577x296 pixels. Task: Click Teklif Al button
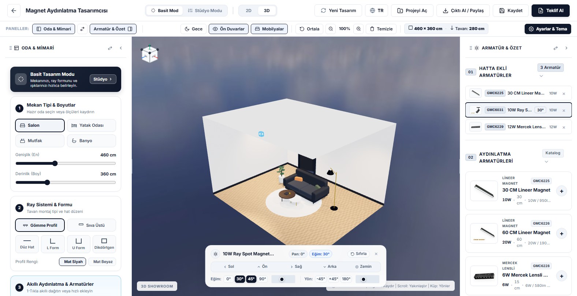click(x=551, y=11)
